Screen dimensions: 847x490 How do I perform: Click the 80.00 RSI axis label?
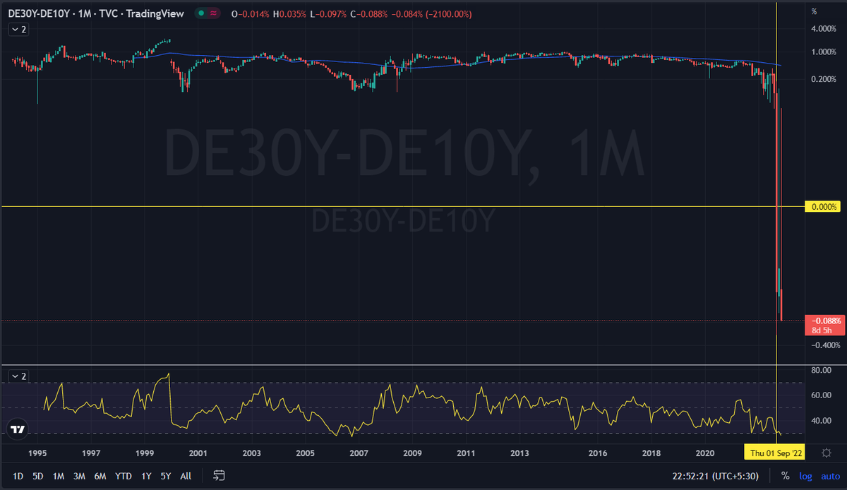(821, 370)
